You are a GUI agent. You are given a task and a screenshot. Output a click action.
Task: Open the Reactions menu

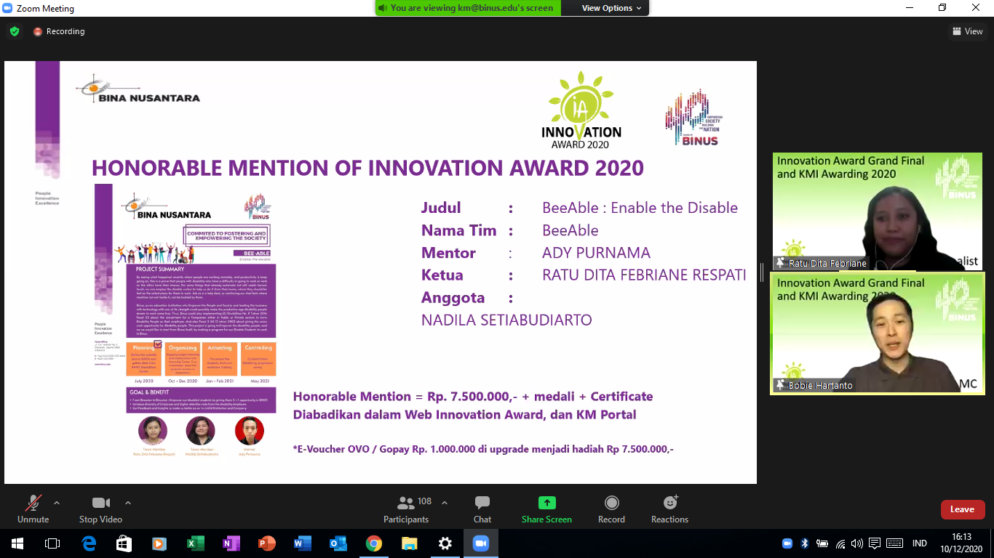click(x=669, y=509)
